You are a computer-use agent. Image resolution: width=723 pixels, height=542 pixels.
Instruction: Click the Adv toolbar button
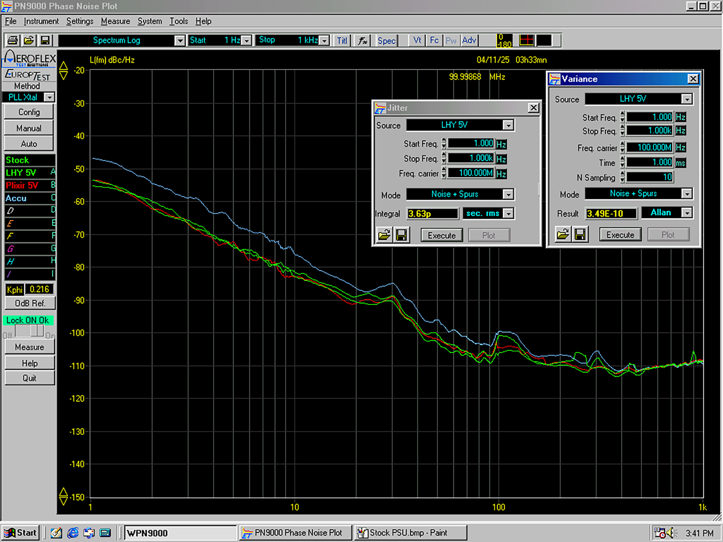point(469,40)
